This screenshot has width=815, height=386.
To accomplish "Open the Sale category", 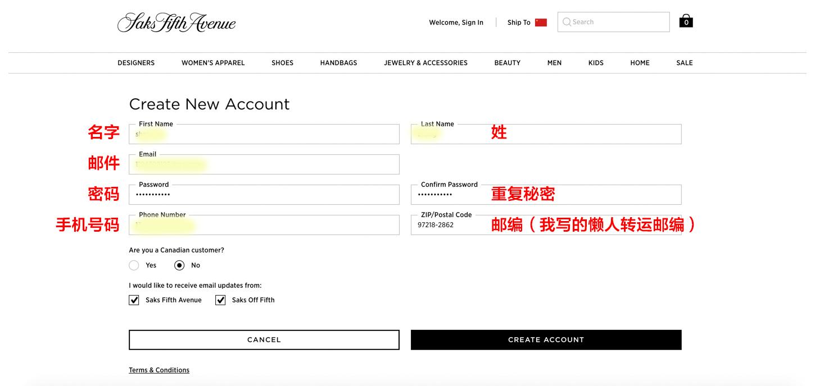I will coord(684,63).
